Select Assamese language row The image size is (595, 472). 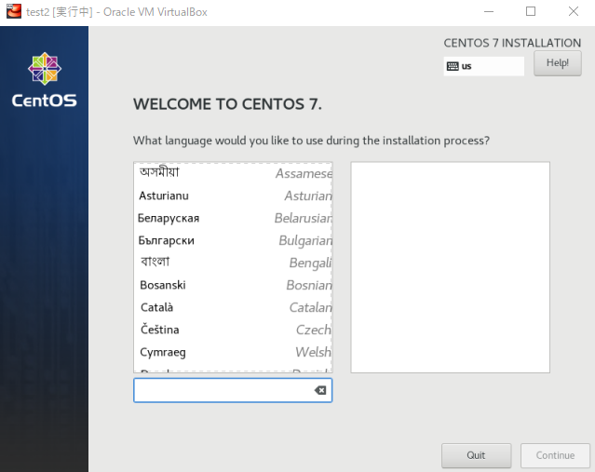[233, 173]
